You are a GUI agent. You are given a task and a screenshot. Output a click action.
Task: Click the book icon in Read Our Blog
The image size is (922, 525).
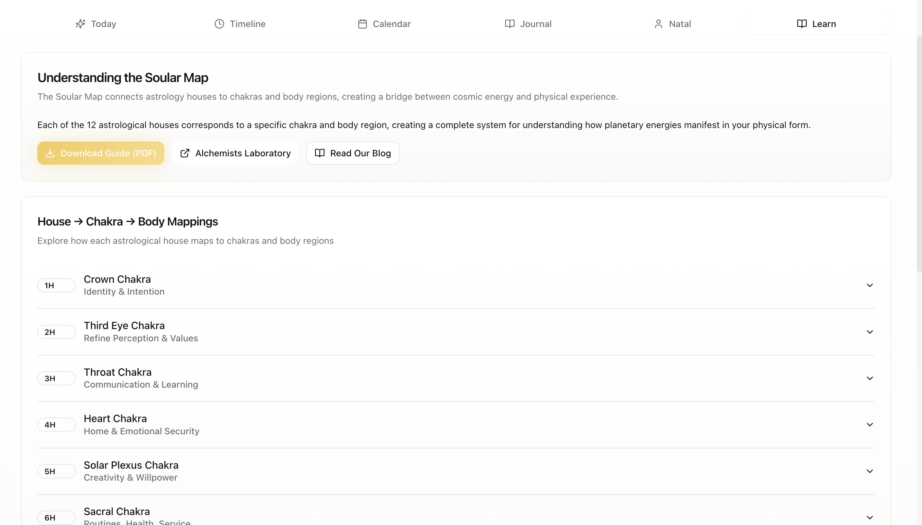(x=319, y=153)
